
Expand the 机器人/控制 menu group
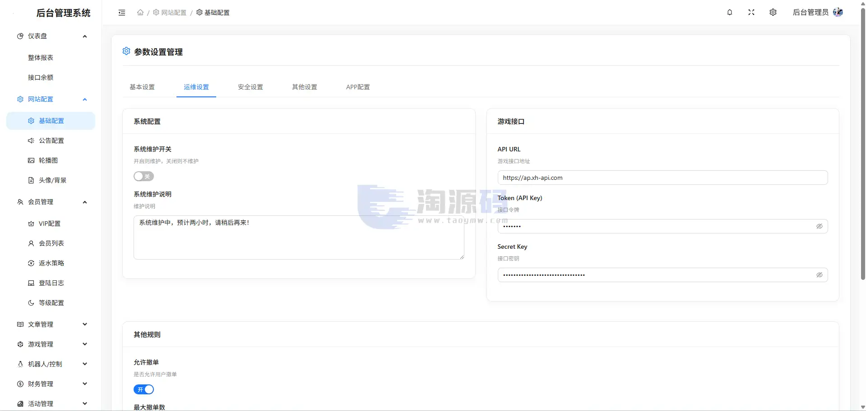pos(51,364)
